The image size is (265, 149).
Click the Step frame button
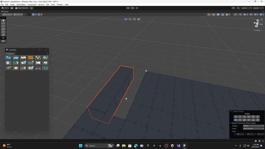click(137, 8)
